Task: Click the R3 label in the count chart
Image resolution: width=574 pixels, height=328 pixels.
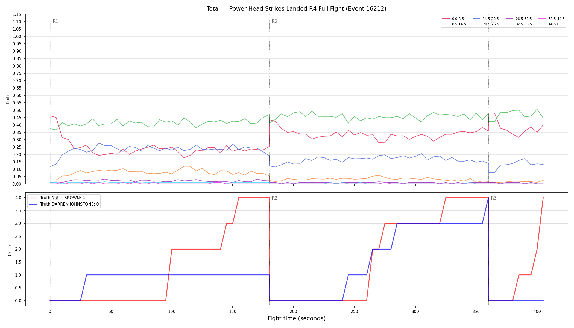Action: tap(494, 198)
